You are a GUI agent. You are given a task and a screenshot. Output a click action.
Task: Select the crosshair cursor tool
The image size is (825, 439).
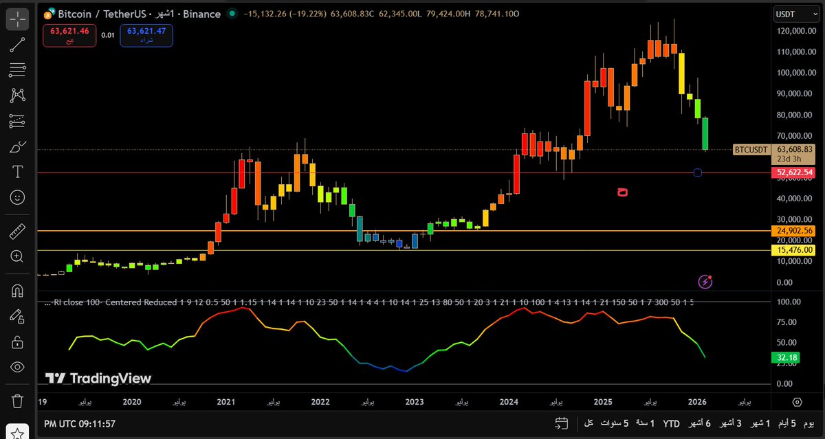click(x=17, y=19)
